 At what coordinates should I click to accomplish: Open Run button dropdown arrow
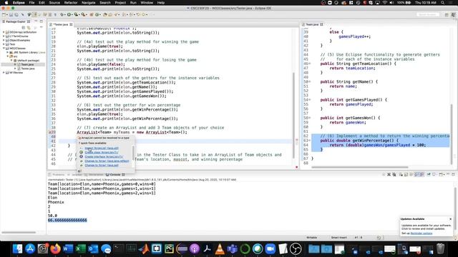(72, 14)
